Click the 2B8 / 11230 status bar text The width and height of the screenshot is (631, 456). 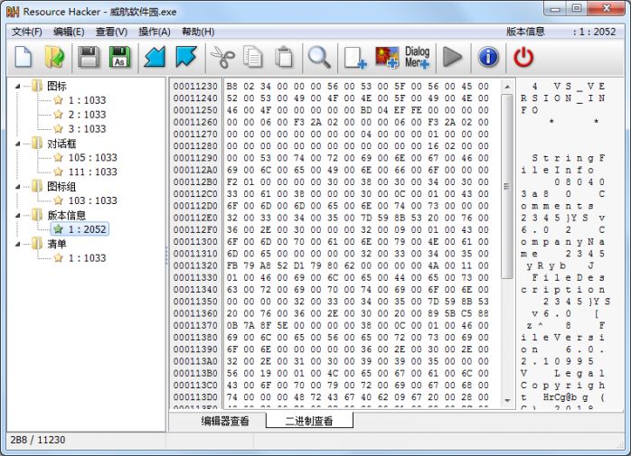coord(38,440)
